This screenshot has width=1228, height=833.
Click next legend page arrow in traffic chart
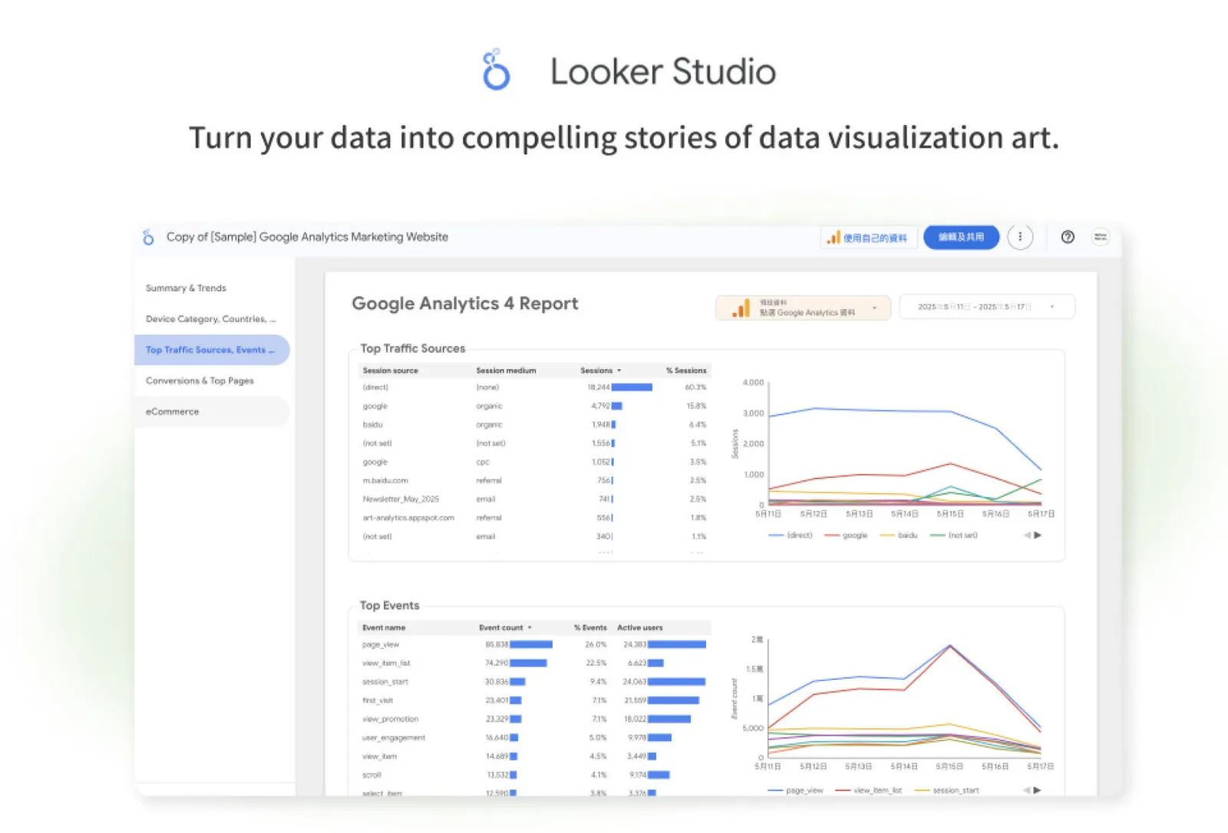[1038, 535]
